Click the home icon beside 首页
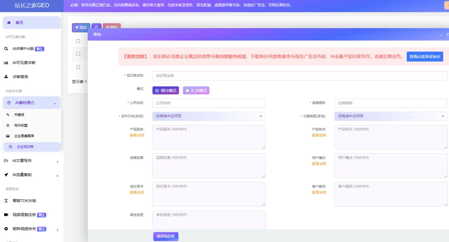 [9, 22]
